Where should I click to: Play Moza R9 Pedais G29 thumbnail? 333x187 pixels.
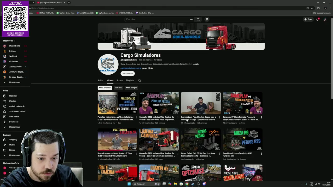click(x=242, y=139)
